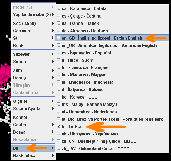The image size is (171, 161).
Task: Open the Konsol menu entry
Action: 33,117
